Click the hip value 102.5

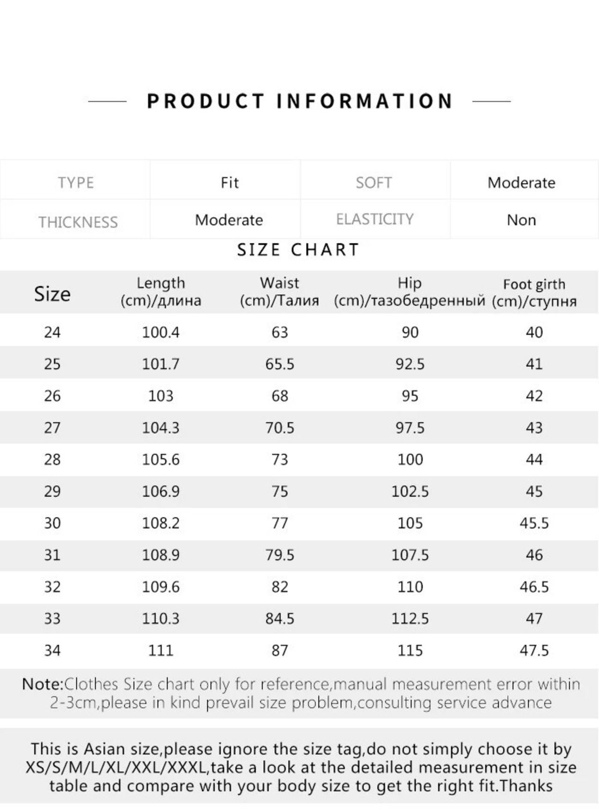[x=410, y=492]
